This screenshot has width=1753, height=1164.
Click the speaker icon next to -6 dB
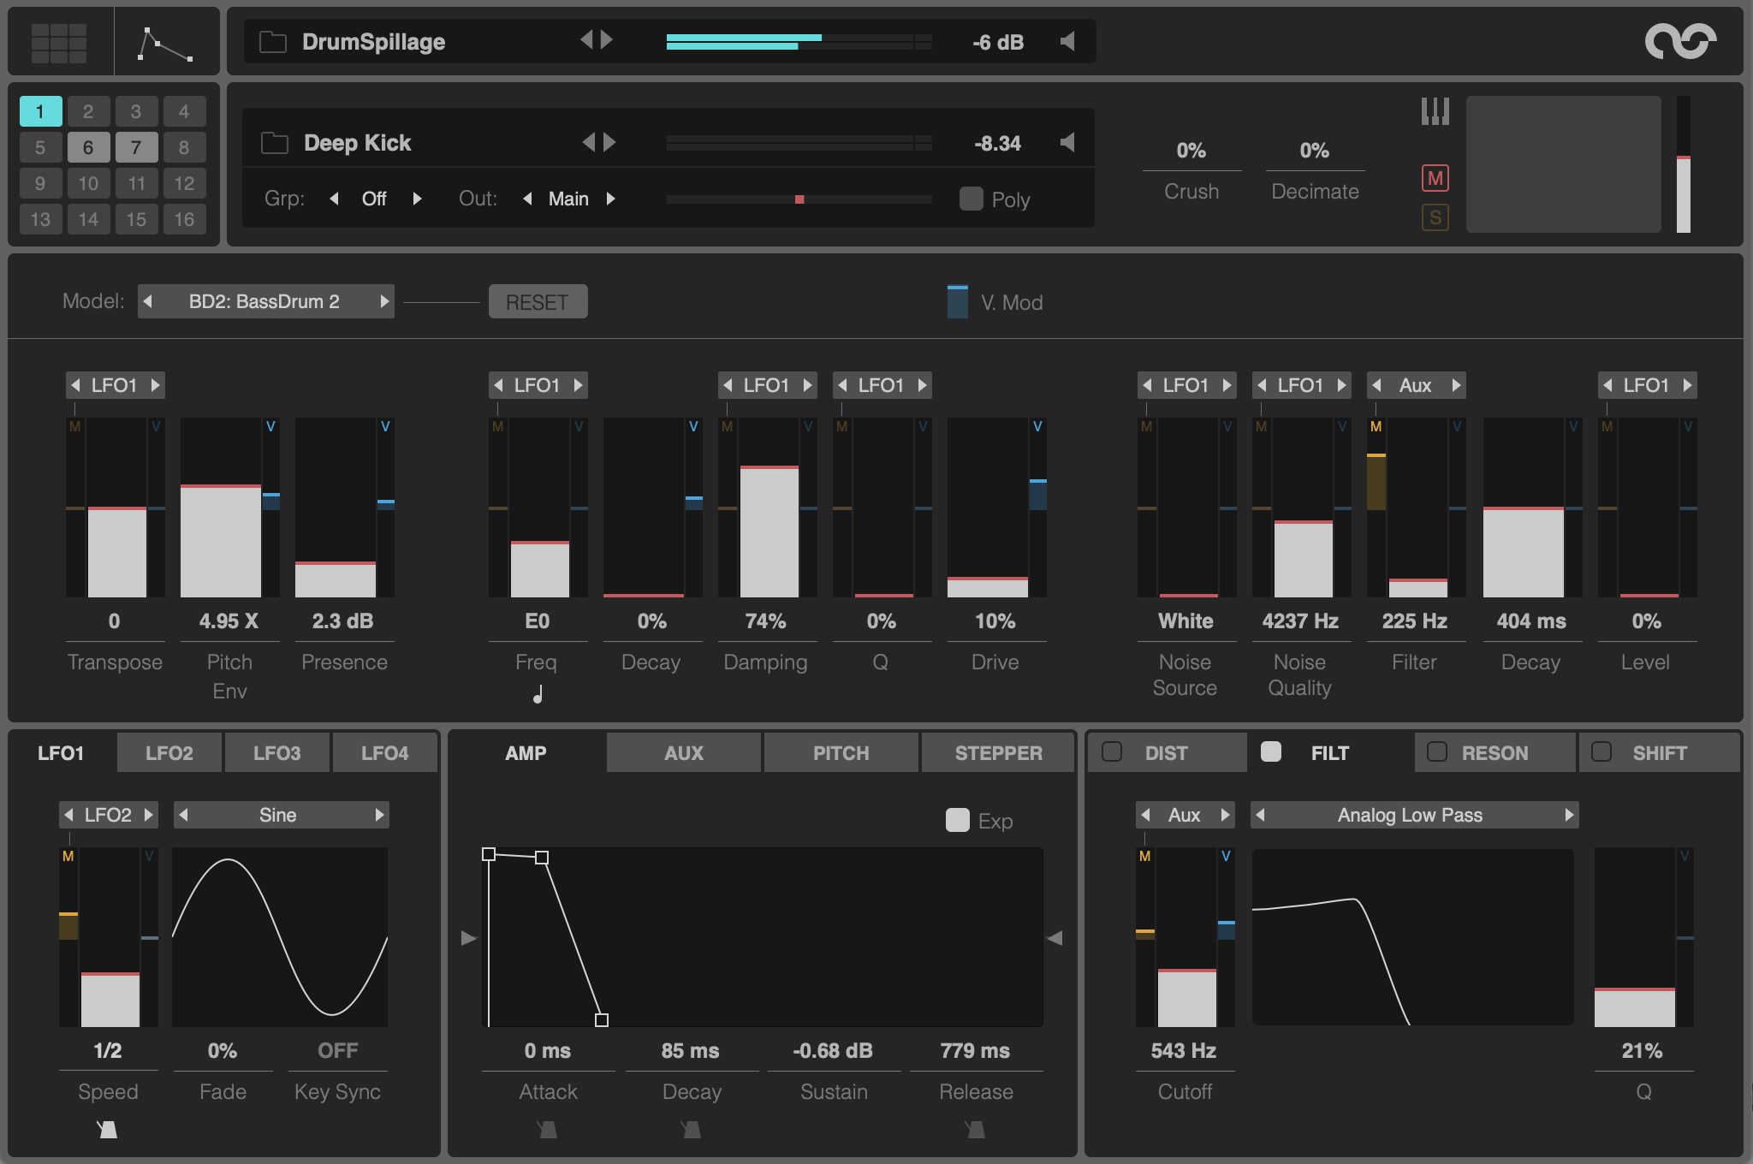tap(1067, 41)
